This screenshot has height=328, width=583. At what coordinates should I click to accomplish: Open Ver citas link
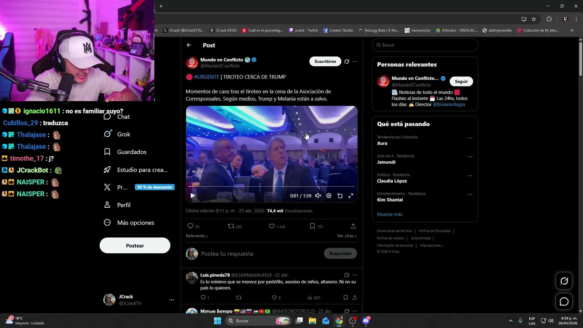347,236
